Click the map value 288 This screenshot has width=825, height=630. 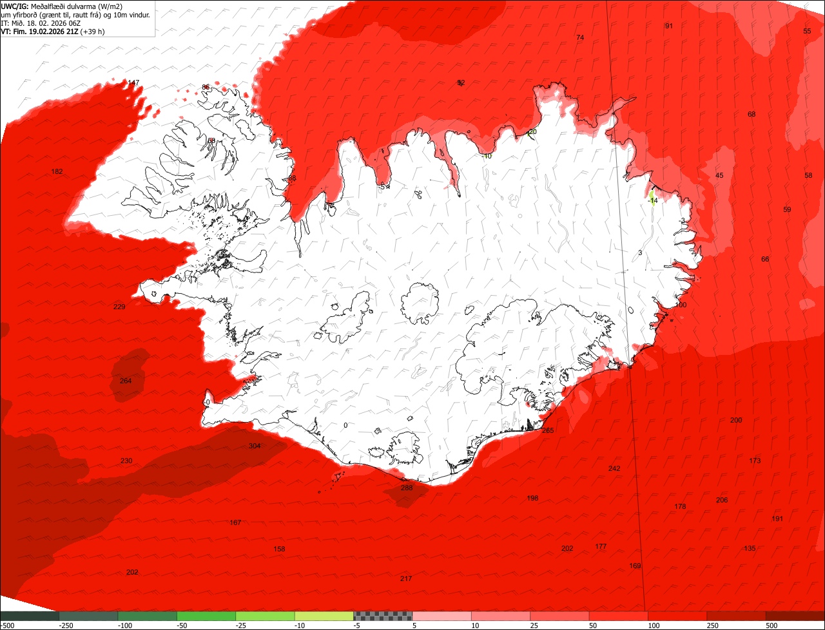[x=407, y=488]
